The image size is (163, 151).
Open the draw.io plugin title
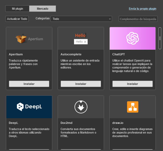117,123
